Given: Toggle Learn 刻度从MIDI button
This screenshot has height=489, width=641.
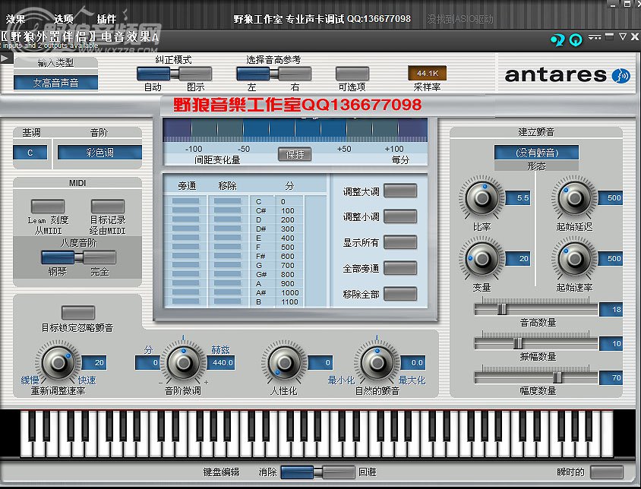Looking at the screenshot, I should 48,206.
